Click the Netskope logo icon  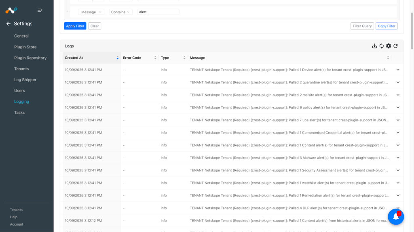[11, 10]
